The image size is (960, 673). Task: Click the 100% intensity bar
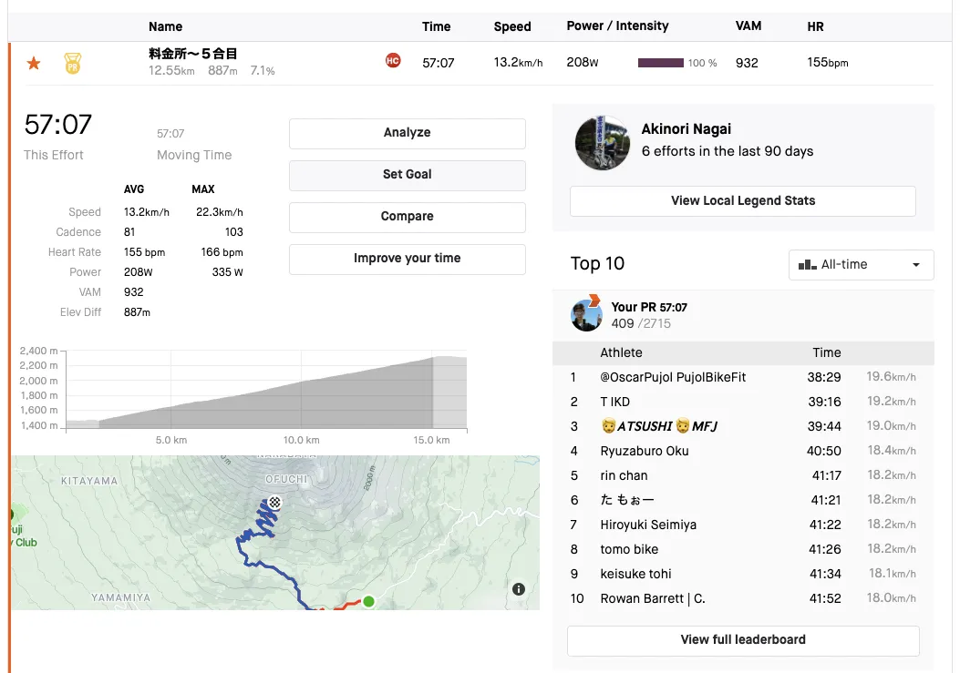coord(661,63)
